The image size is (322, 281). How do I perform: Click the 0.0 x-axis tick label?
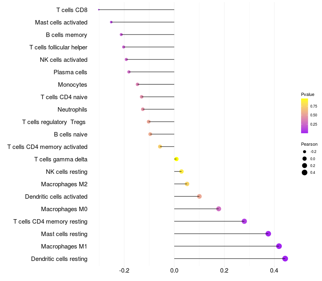tap(174, 271)
